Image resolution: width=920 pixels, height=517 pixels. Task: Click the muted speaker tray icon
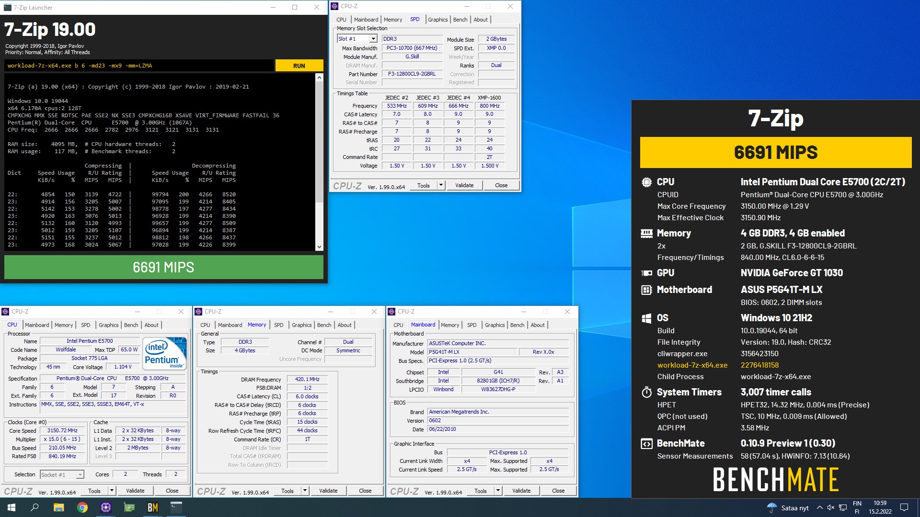point(831,508)
